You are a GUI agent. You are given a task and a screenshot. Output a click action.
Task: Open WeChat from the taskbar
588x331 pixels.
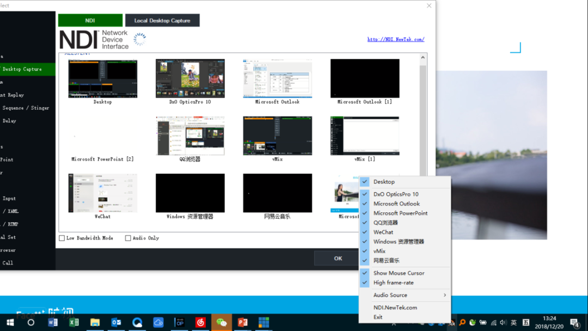point(222,322)
